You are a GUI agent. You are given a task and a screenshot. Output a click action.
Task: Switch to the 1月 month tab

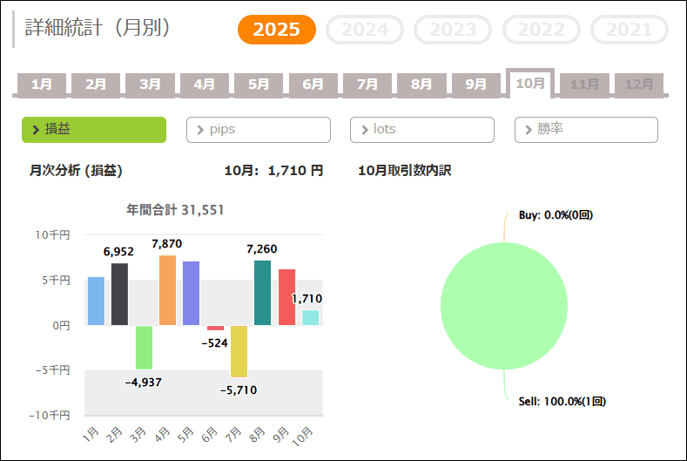click(x=42, y=85)
